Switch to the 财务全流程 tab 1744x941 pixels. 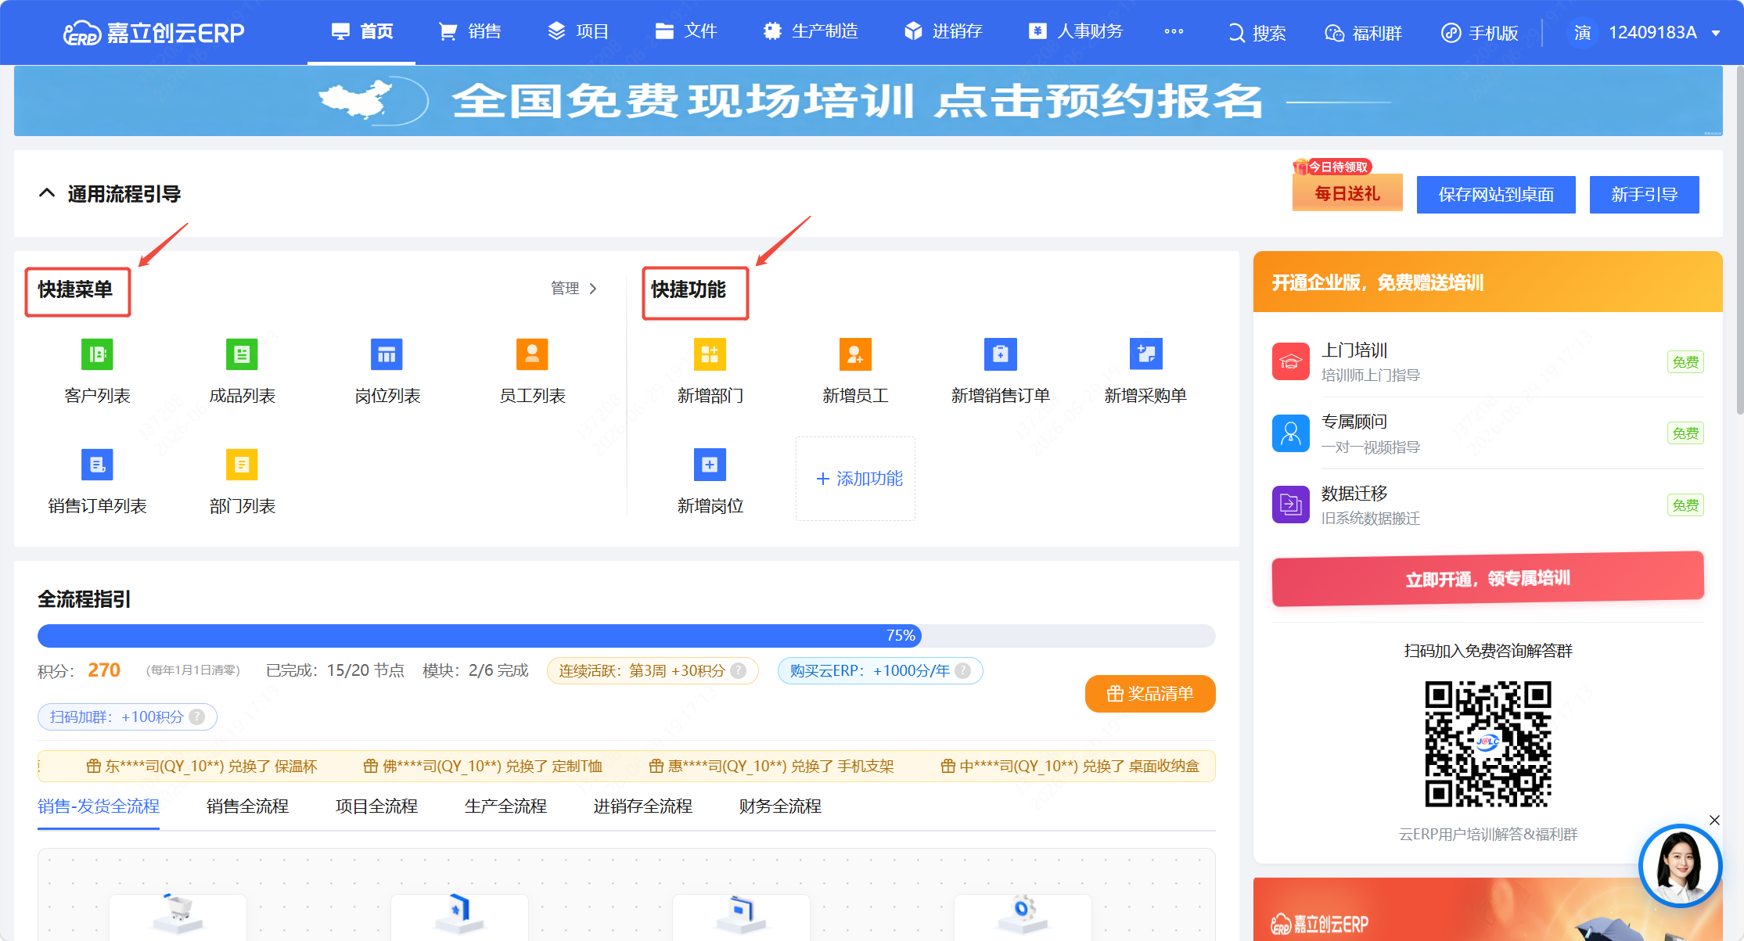click(x=780, y=806)
